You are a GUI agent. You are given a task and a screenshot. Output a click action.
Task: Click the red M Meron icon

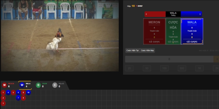[x=4, y=85]
